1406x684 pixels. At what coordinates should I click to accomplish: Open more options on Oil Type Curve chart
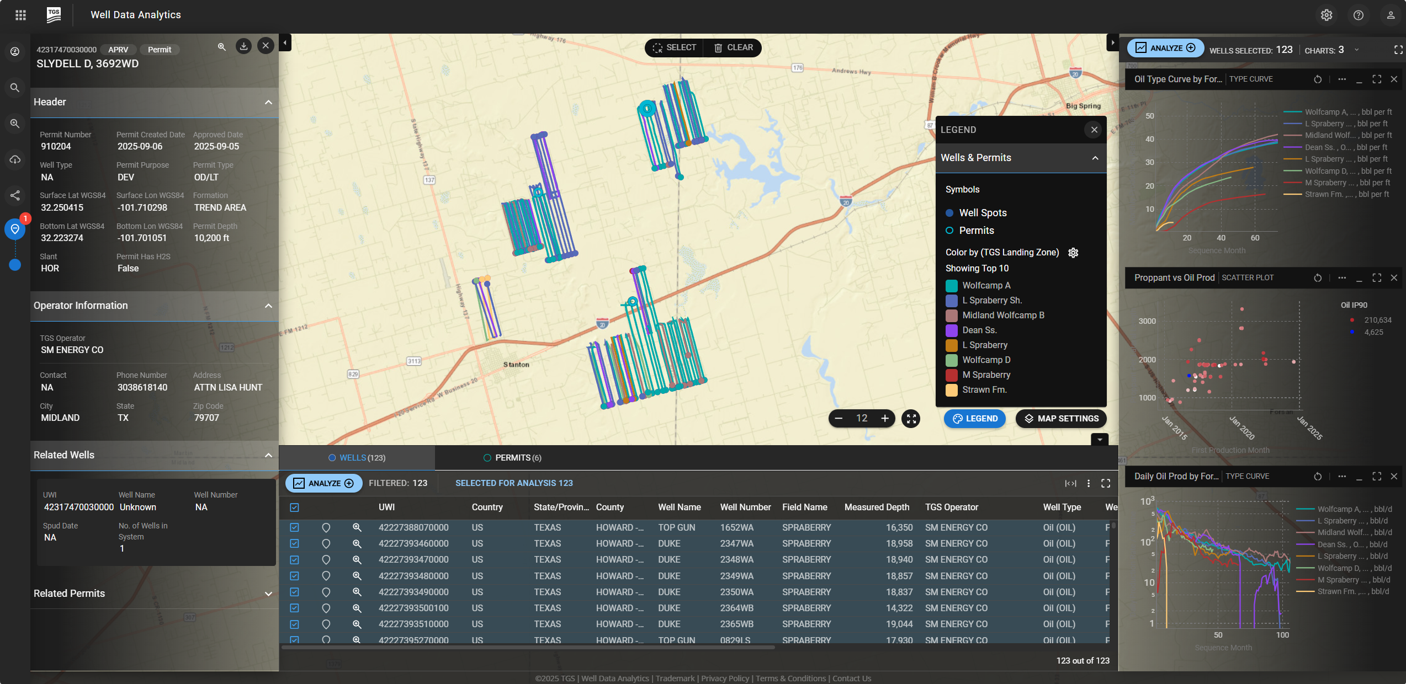click(x=1342, y=79)
